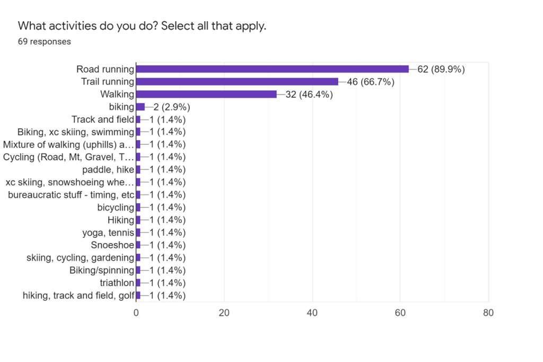Click the Biking, xc skiing, swimming label
543x362 pixels.
tap(75, 132)
